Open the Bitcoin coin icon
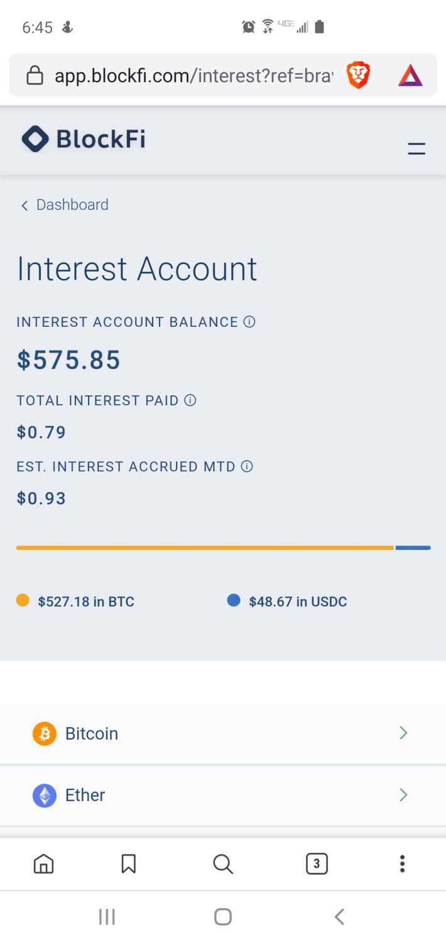The width and height of the screenshot is (446, 942). coord(45,733)
